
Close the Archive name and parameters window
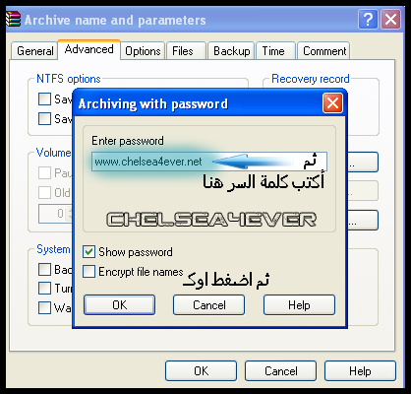390,20
